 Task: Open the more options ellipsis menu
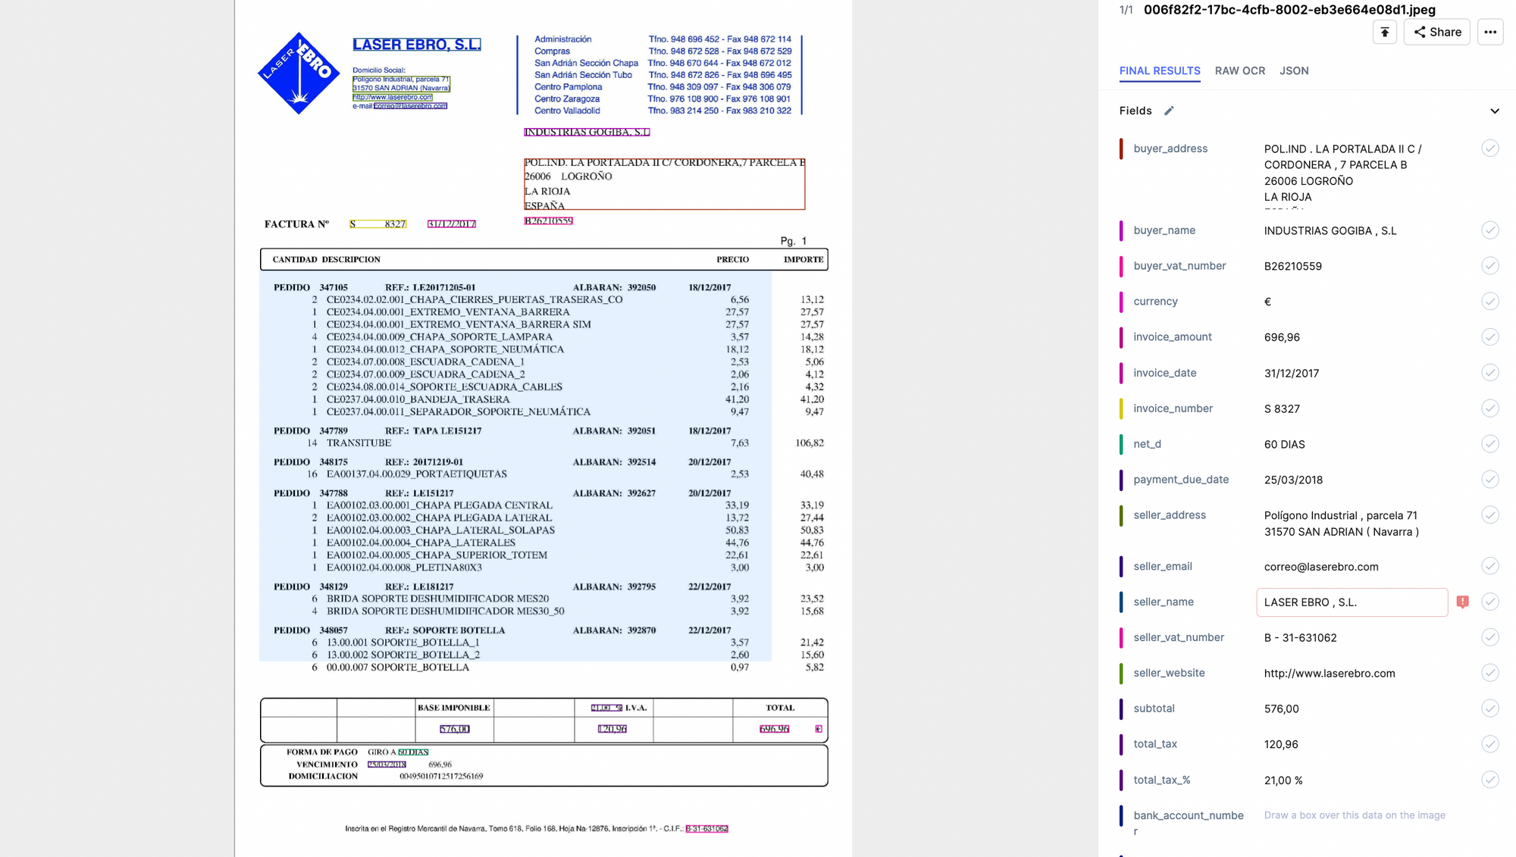click(1489, 32)
